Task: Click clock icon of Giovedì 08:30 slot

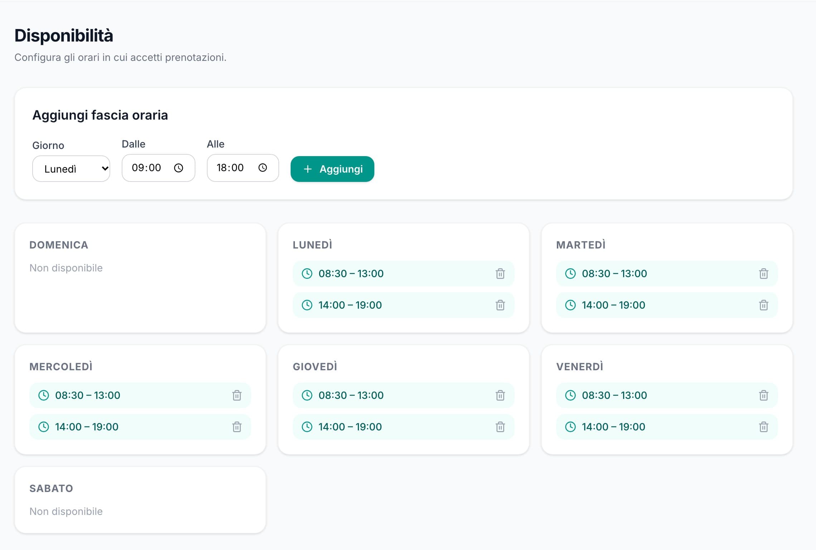Action: point(307,395)
